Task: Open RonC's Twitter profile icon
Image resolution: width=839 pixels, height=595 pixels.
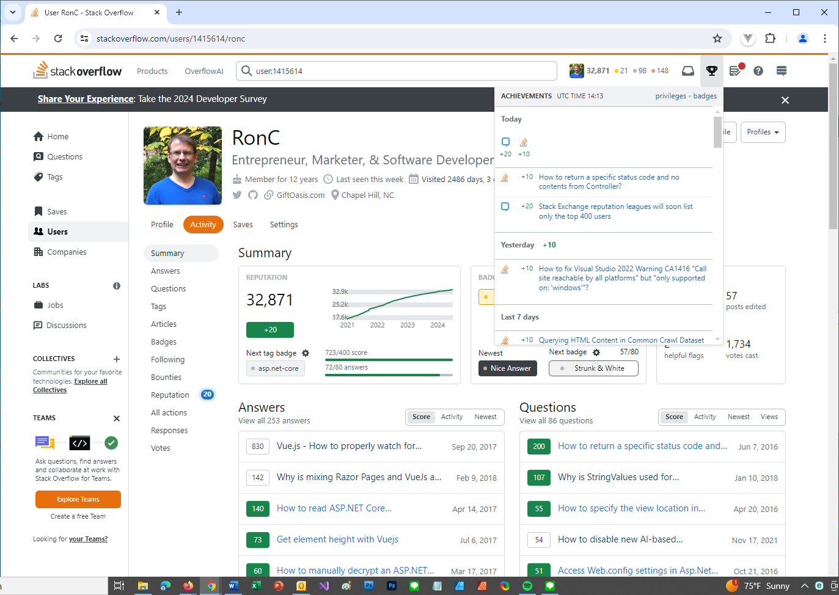Action: pos(237,195)
